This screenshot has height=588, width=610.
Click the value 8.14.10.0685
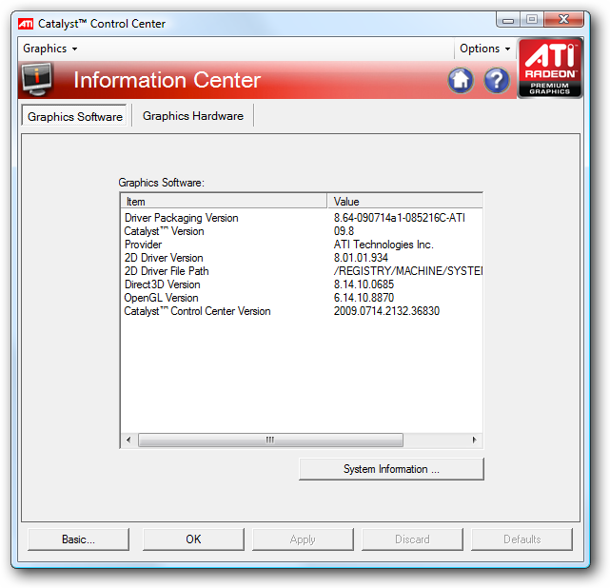click(x=364, y=284)
